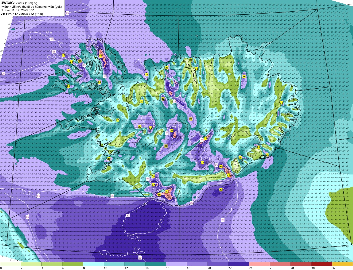
Task: Click the 'IT: Fim. 11. 12. 2025 00Z' line
Action: coord(17,10)
